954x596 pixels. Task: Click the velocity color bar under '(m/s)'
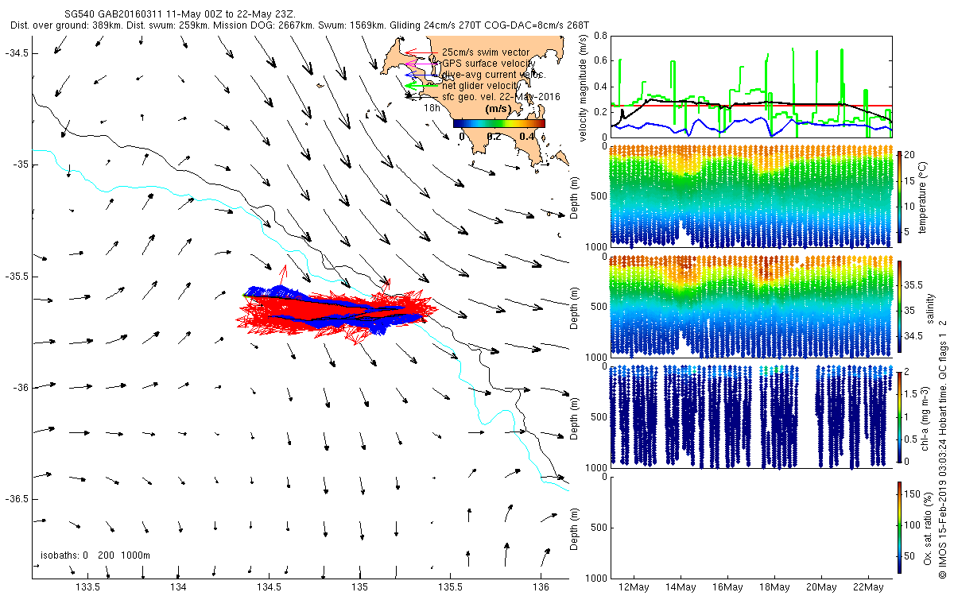(499, 123)
